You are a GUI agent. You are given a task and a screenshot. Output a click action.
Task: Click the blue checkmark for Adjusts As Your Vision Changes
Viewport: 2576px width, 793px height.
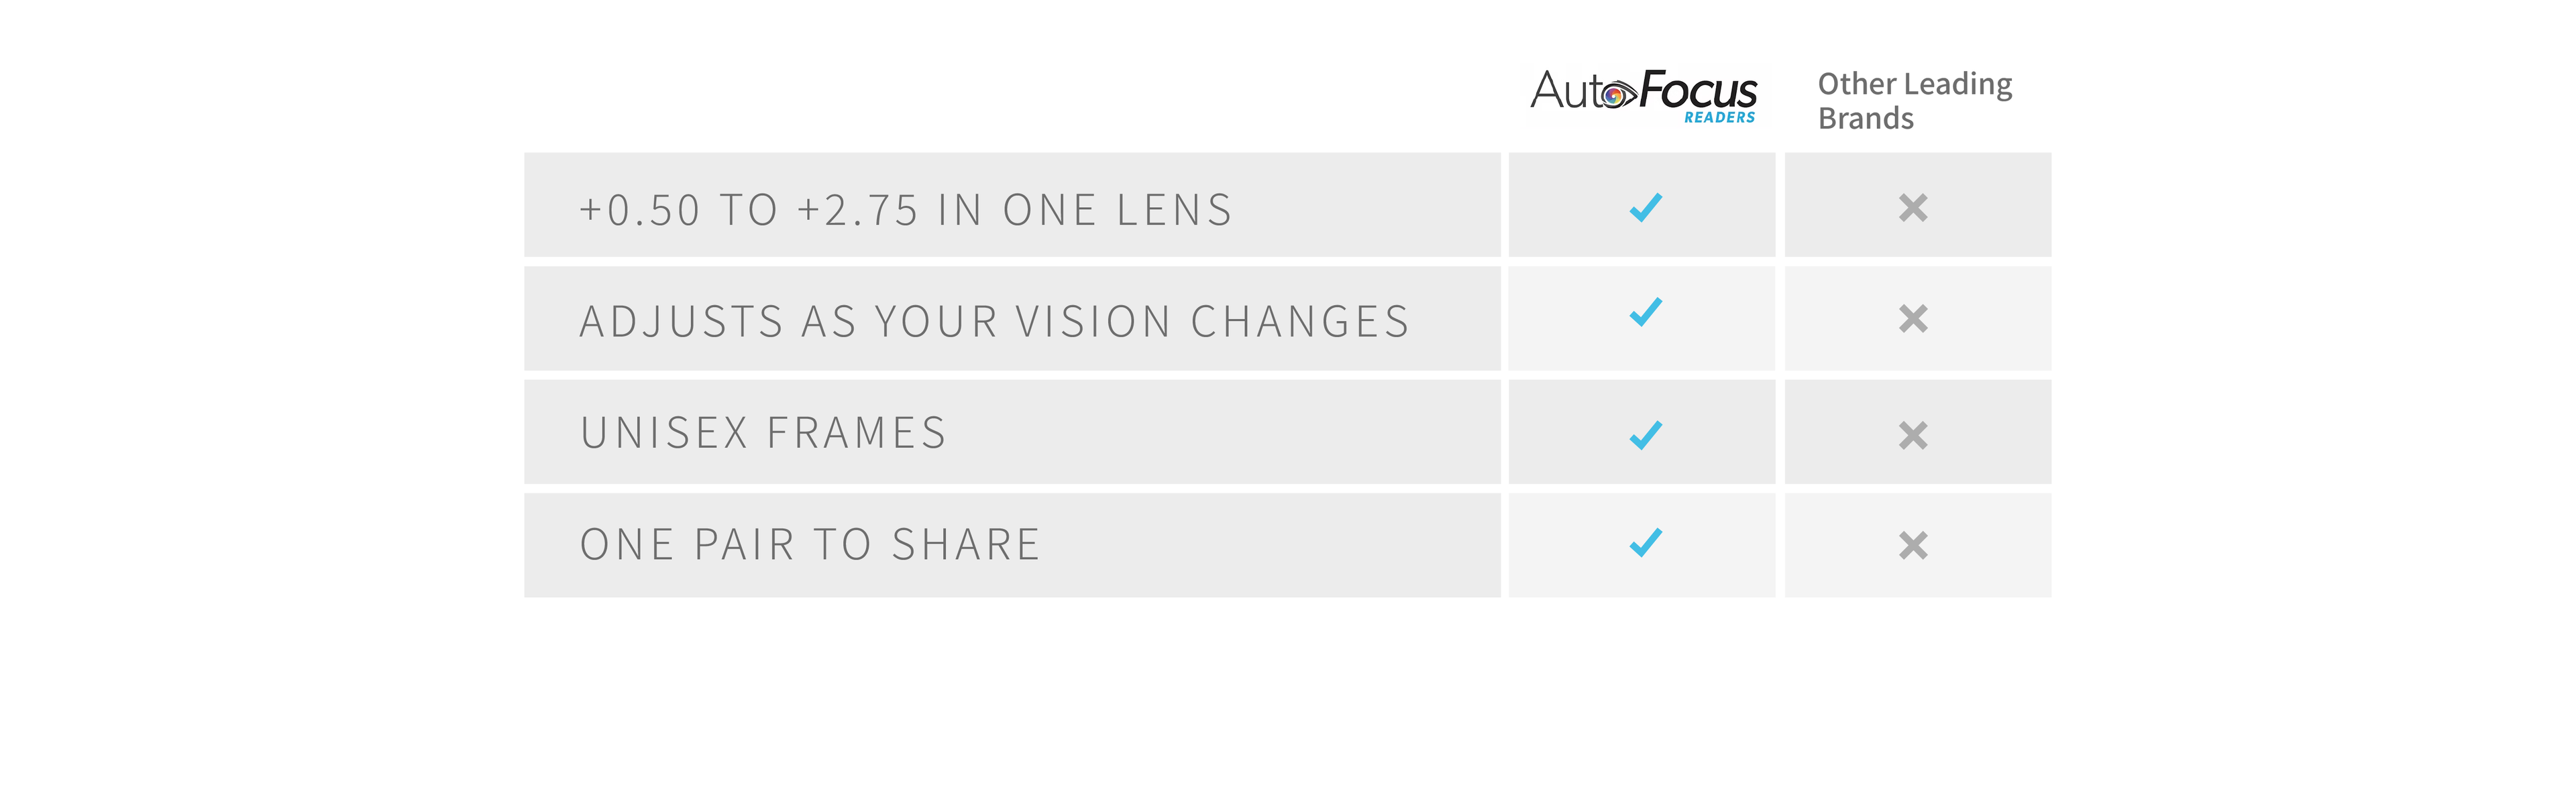(1645, 312)
